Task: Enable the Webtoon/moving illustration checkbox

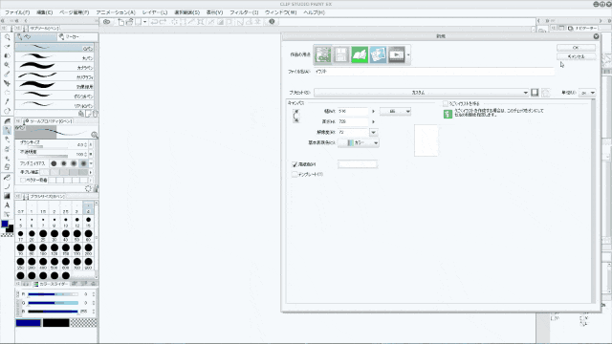Action: (x=446, y=103)
